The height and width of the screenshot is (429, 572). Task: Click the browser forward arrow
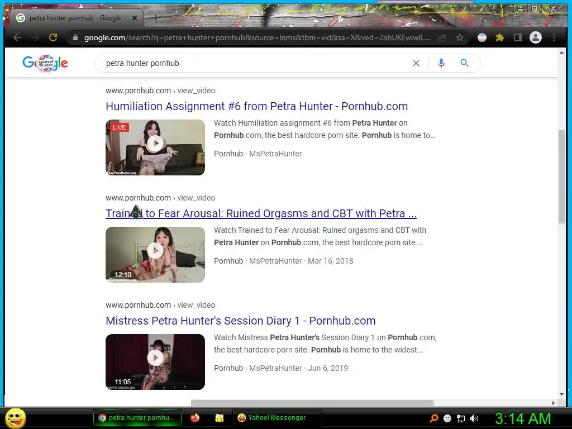pyautogui.click(x=35, y=37)
